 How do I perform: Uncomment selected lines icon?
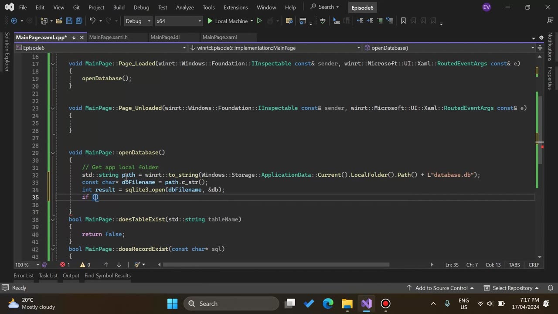coord(390,21)
